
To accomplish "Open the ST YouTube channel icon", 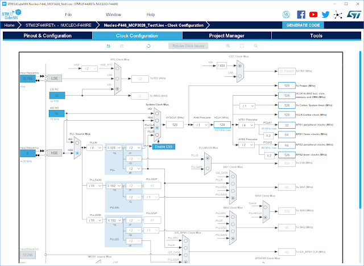I will pyautogui.click(x=313, y=15).
